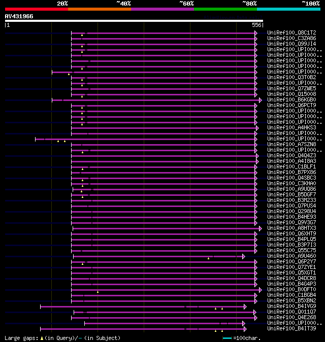325x342 pixels.
Task: Select the UniRef100_B3P7I3 label
Action: (x=291, y=245)
